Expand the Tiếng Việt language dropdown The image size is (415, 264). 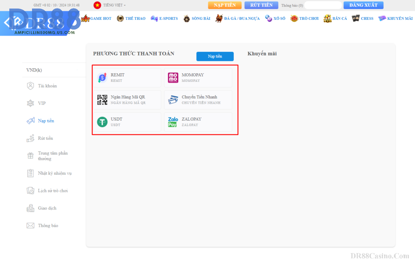coord(114,5)
